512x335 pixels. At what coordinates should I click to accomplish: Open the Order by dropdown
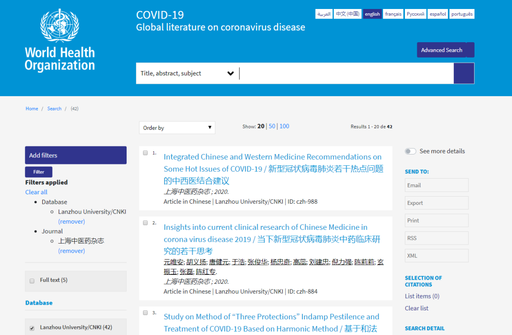click(177, 127)
